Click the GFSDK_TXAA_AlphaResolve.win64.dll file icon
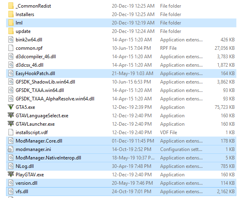The image size is (246, 198). (x=11, y=99)
